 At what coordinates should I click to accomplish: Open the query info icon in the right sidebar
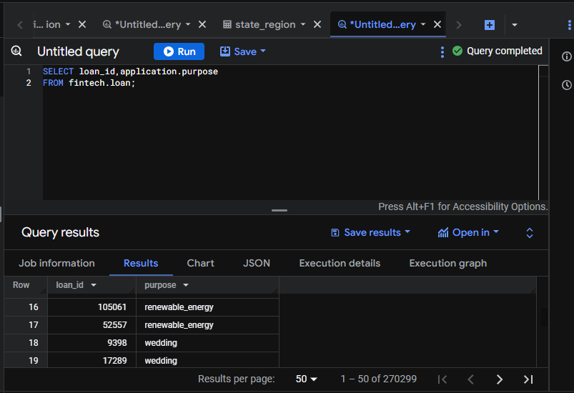tap(567, 56)
